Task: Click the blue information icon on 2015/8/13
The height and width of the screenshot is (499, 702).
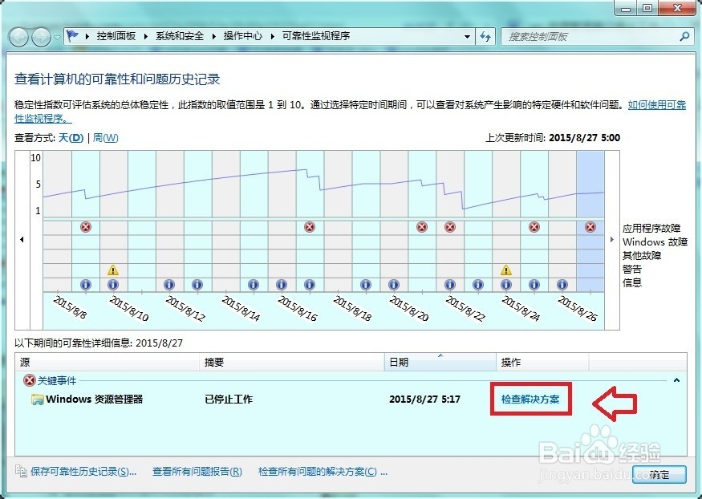Action: 197,284
